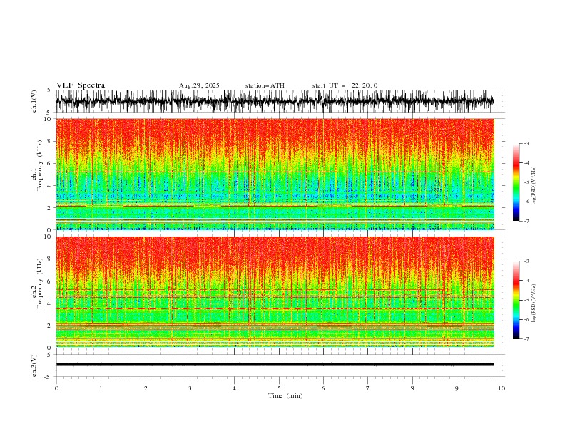This screenshot has height=436, width=565.
Task: Click the '-3' label on upper colorbar
Action: 526,143
